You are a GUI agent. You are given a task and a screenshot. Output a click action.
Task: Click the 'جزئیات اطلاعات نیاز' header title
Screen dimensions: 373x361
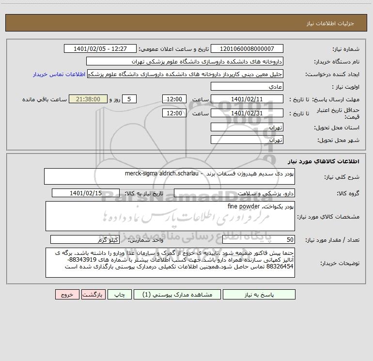point(330,23)
